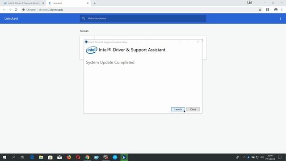Show hidden system tray icons
The height and width of the screenshot is (161, 286).
click(244, 157)
